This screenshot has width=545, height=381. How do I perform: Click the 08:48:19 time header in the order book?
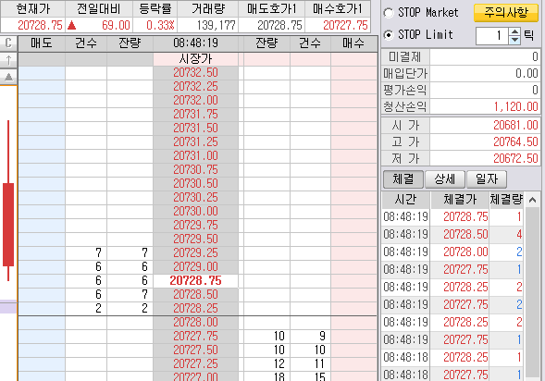tap(195, 43)
